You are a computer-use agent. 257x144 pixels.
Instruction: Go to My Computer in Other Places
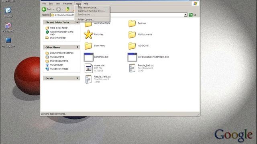coord(56,65)
